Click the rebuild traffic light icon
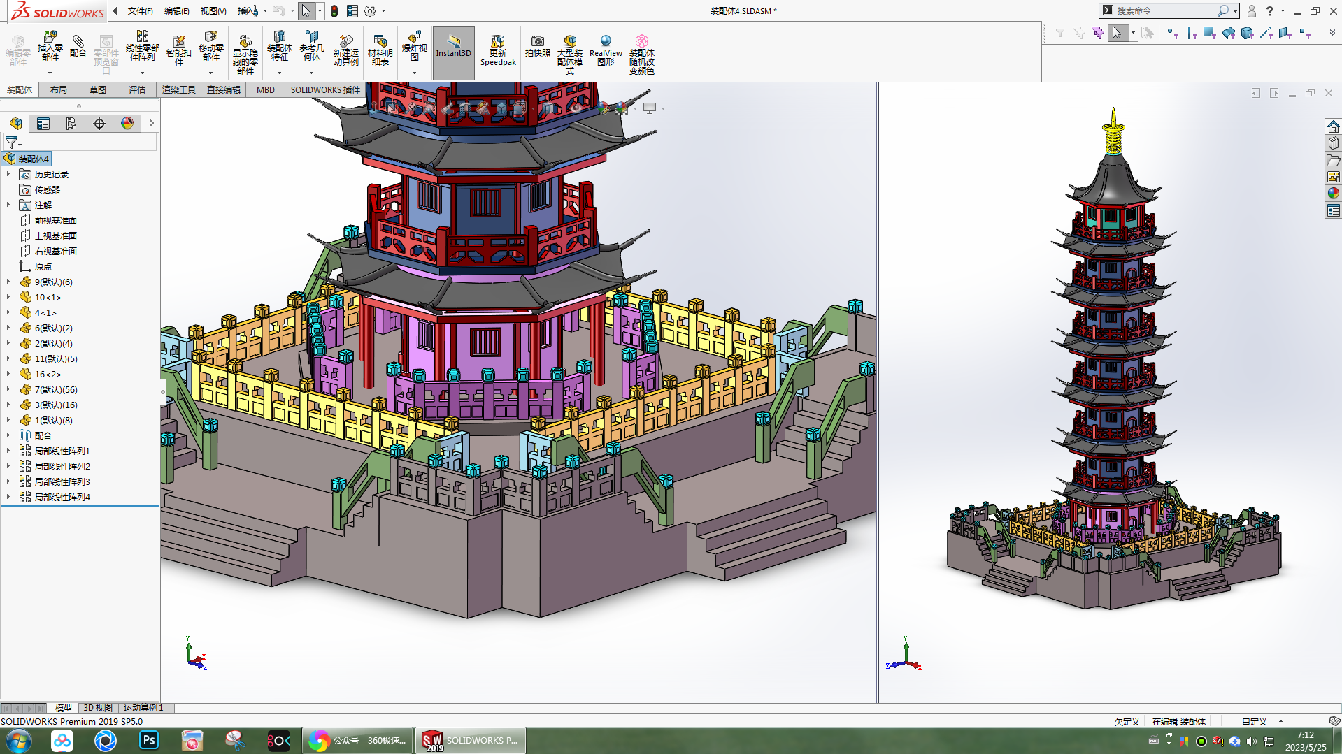 [334, 11]
